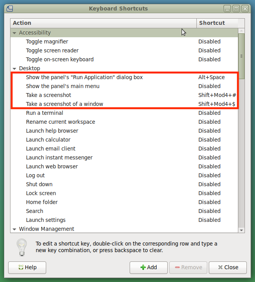Click the Add button
The width and height of the screenshot is (255, 282).
[x=149, y=267]
